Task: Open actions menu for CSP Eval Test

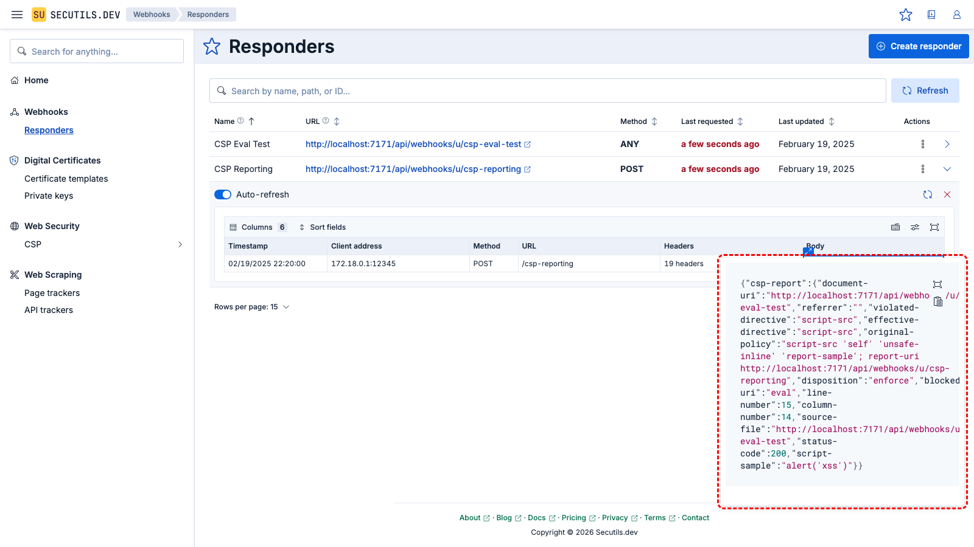Action: pyautogui.click(x=923, y=144)
